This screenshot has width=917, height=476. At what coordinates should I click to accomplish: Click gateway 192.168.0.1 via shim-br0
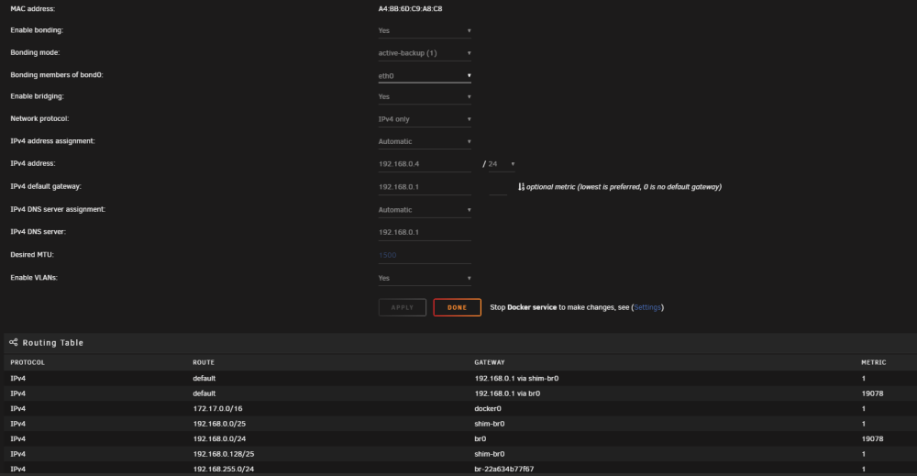point(516,379)
